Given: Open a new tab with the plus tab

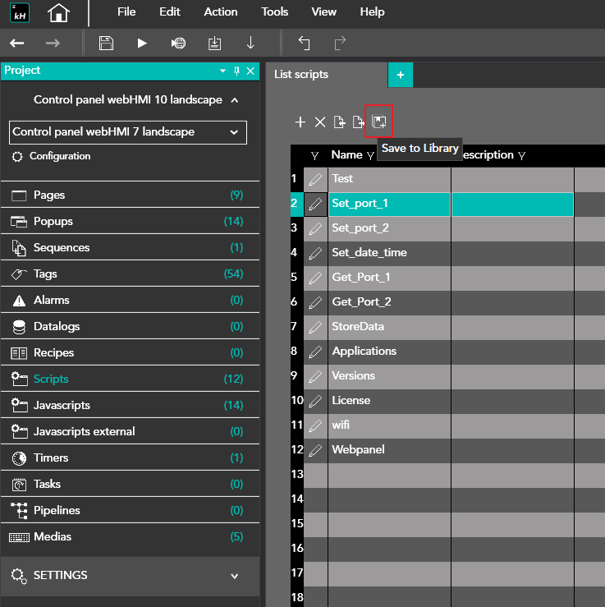Looking at the screenshot, I should click(401, 75).
